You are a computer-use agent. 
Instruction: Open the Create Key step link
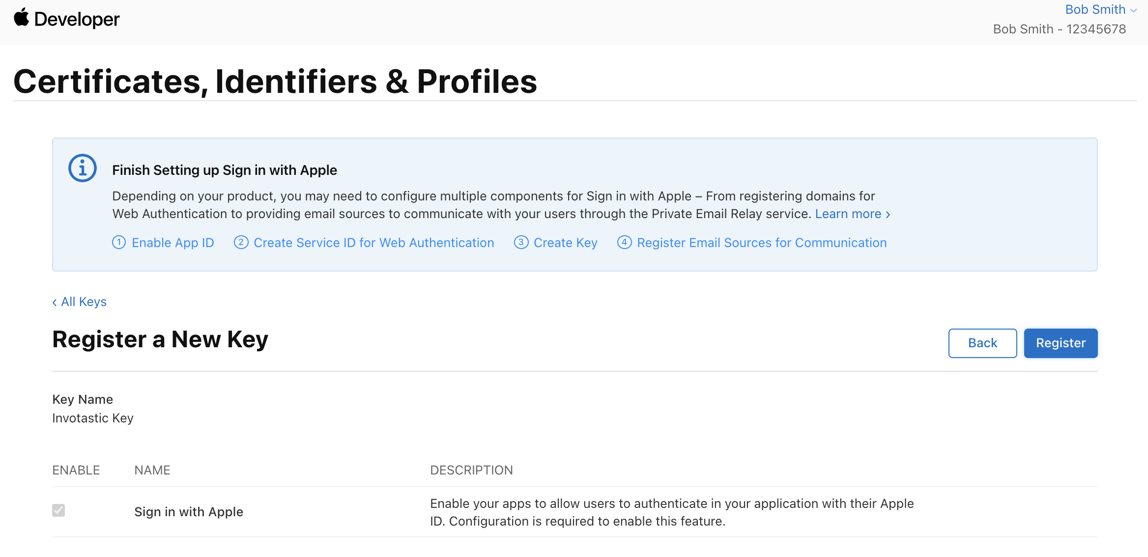(x=556, y=243)
